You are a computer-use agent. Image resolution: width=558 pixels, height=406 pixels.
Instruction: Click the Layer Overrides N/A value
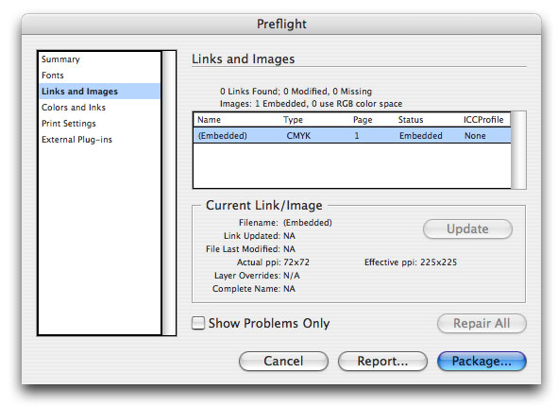(x=292, y=276)
